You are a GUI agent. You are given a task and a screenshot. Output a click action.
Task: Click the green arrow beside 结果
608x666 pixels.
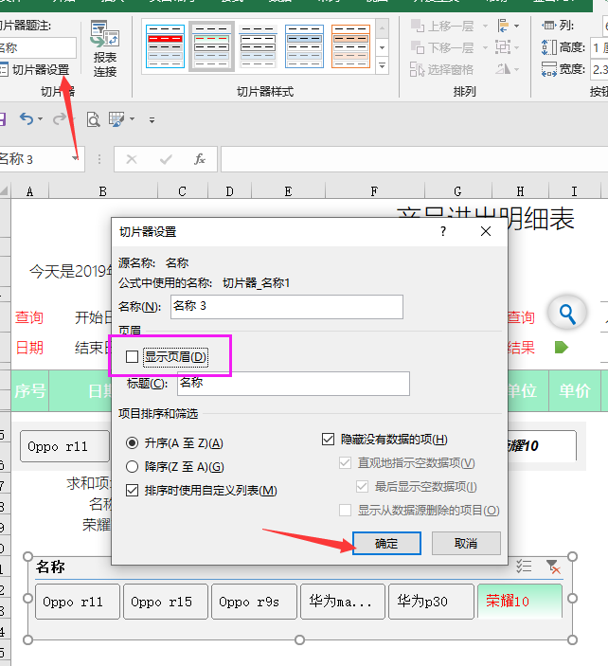click(561, 348)
